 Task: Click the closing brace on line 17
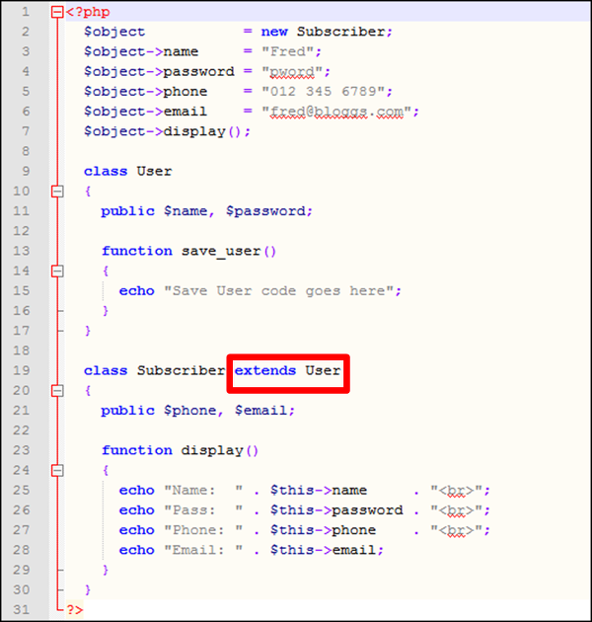coord(88,331)
